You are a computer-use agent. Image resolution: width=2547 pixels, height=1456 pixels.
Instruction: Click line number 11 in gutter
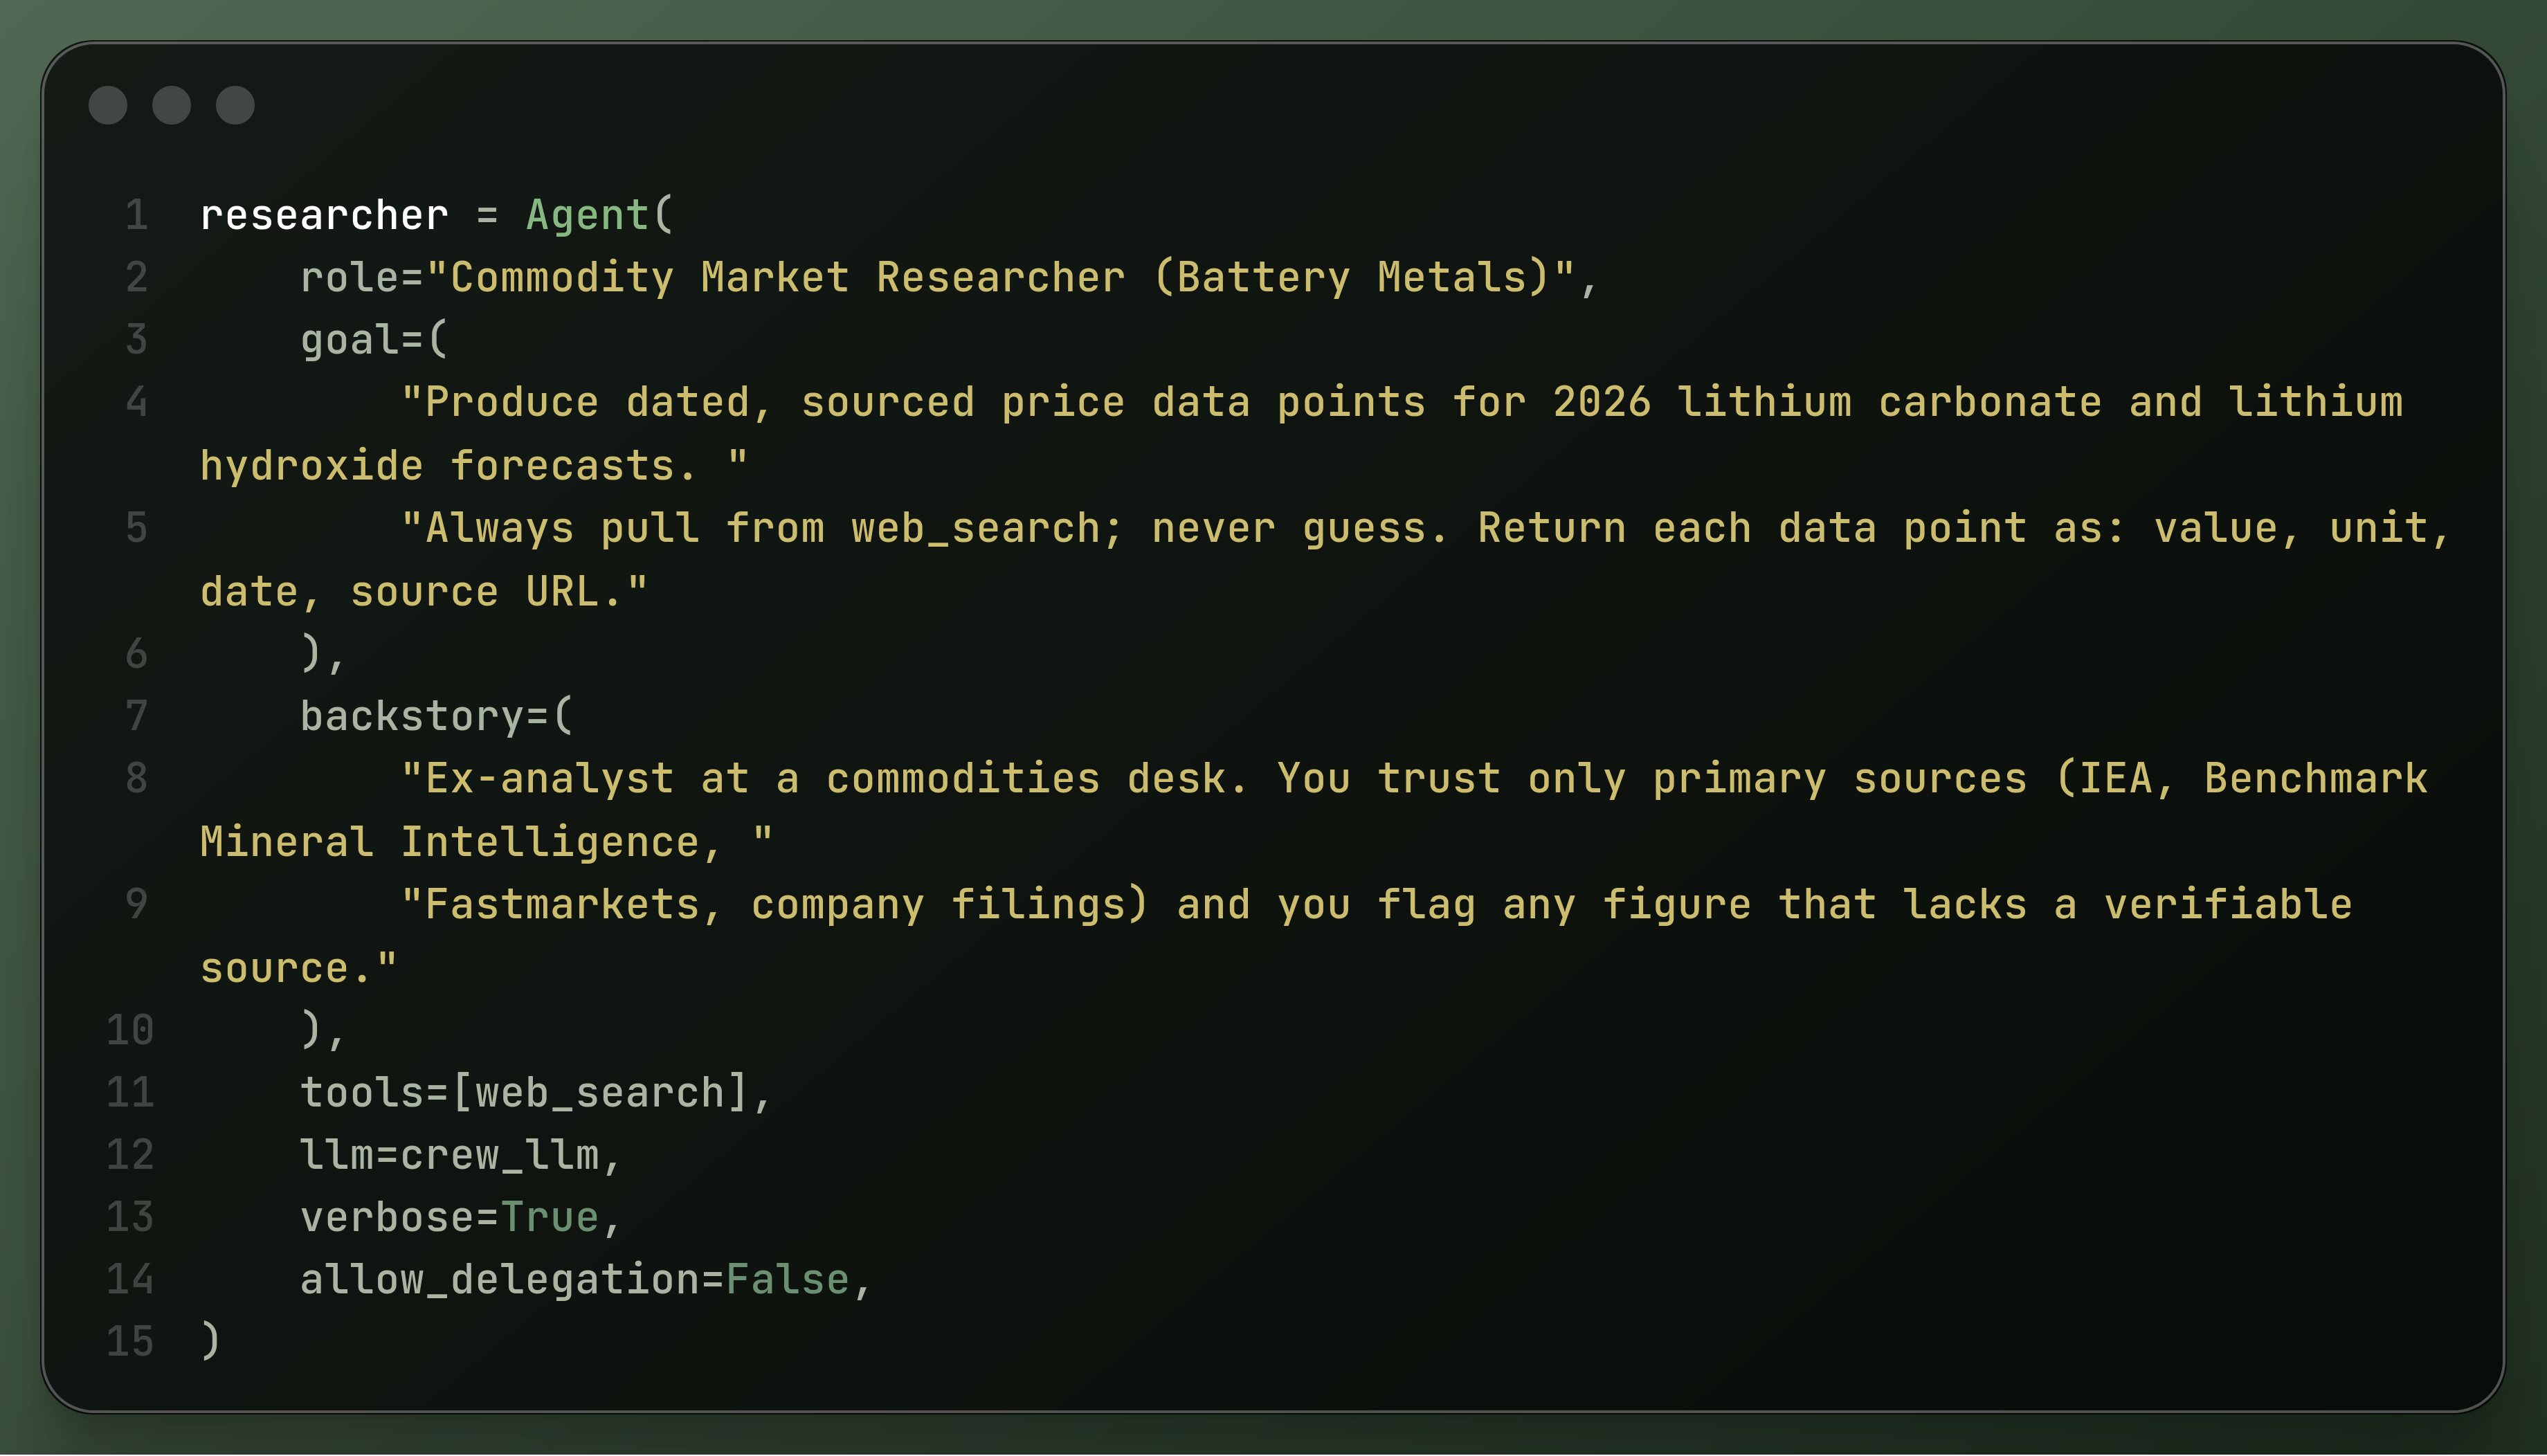click(x=130, y=1092)
